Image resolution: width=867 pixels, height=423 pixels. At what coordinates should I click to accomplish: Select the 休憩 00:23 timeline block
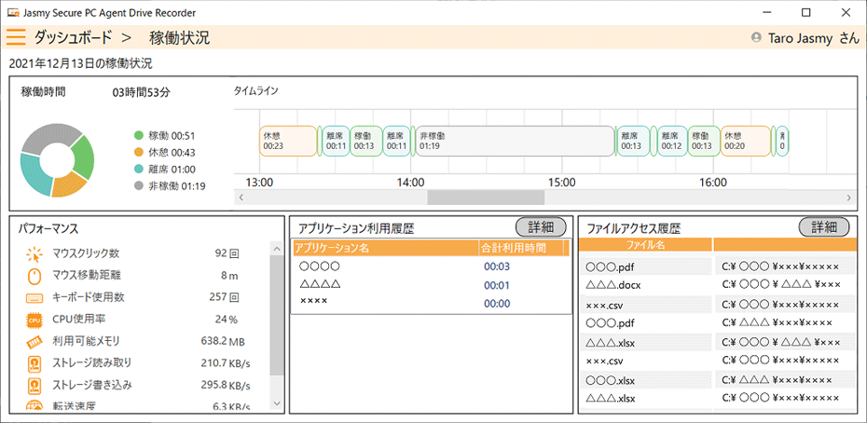288,140
